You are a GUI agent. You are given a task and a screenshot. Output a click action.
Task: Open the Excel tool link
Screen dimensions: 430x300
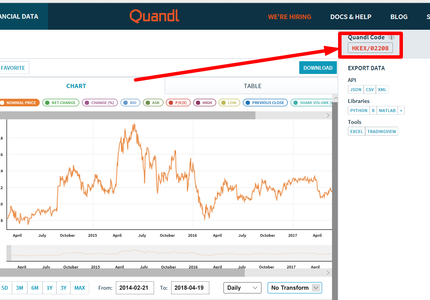pos(356,132)
